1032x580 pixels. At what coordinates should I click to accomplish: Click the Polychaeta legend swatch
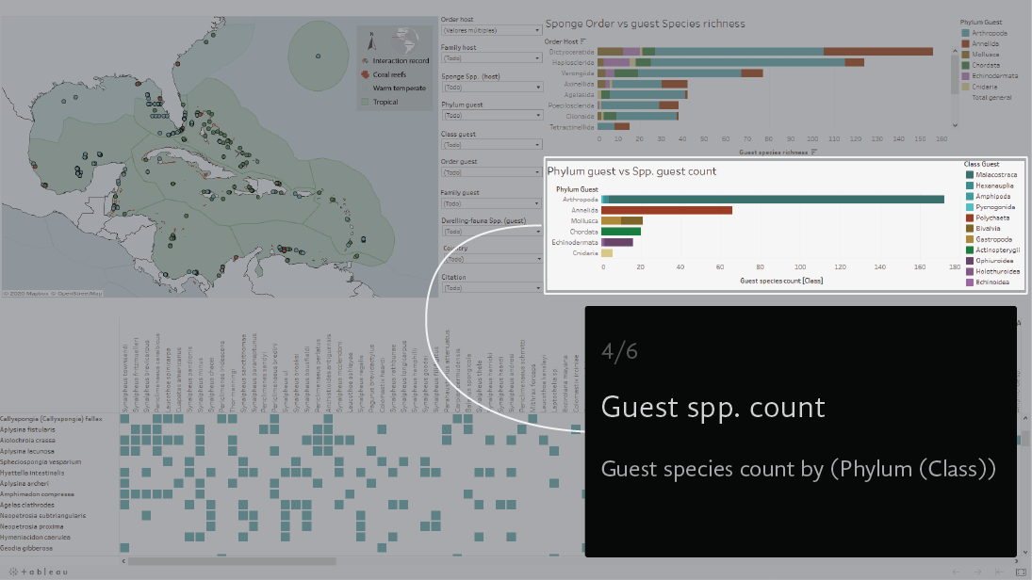[969, 217]
